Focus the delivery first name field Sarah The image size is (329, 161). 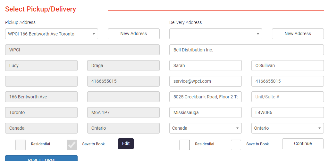[x=206, y=65]
